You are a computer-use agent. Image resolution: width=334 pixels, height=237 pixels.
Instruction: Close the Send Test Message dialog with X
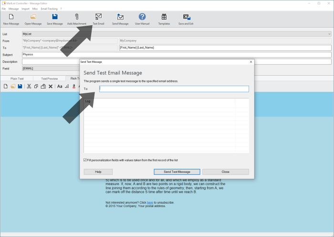[x=251, y=62]
